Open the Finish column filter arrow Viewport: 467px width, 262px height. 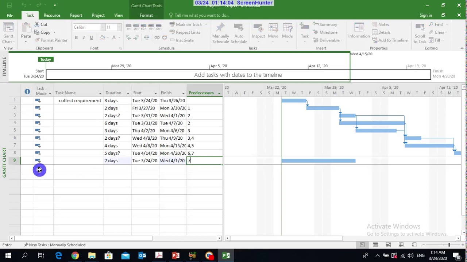click(x=183, y=93)
